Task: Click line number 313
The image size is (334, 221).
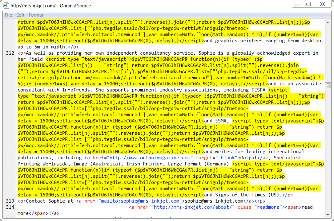Action: [10, 201]
